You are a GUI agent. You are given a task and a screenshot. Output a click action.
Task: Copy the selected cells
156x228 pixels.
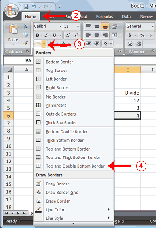pyautogui.click(x=25, y=35)
